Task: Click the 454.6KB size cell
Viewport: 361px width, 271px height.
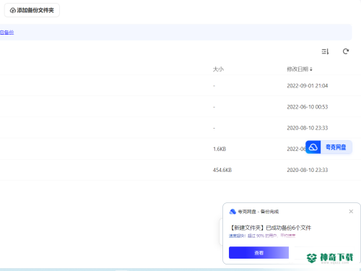Action: click(x=222, y=170)
